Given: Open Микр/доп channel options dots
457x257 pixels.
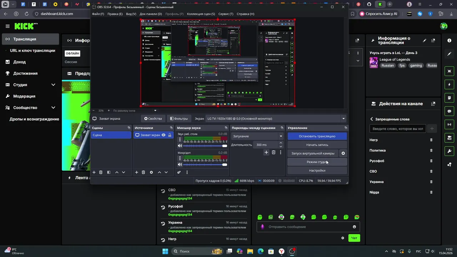Looking at the screenshot, I should [x=180, y=158].
